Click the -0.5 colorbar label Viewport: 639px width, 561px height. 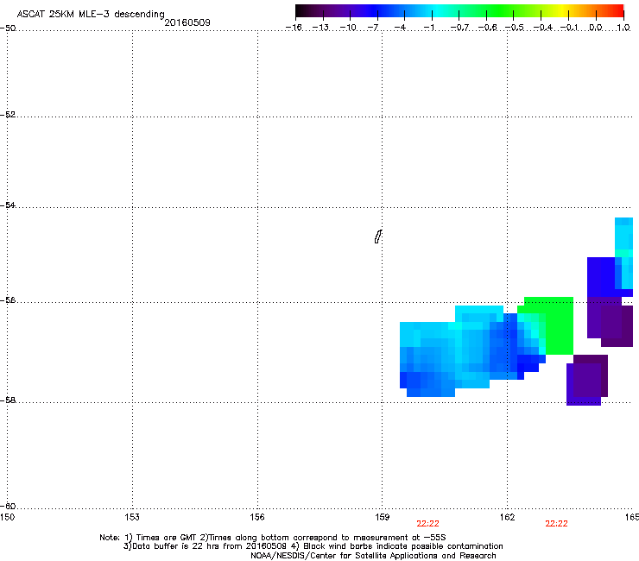coord(515,28)
